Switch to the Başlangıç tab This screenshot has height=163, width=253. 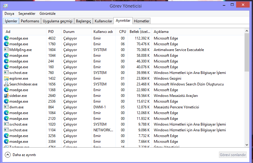(x=84, y=21)
